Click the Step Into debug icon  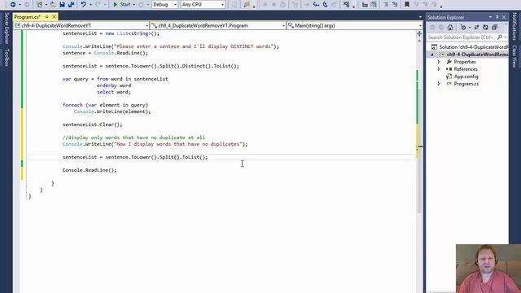316,5
